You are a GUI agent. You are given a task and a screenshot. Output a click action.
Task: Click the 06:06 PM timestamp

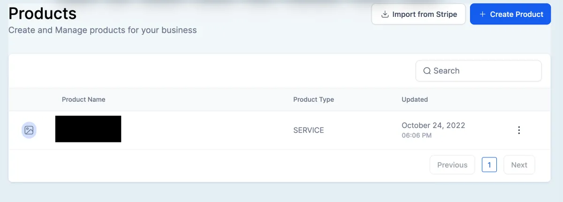(x=417, y=135)
